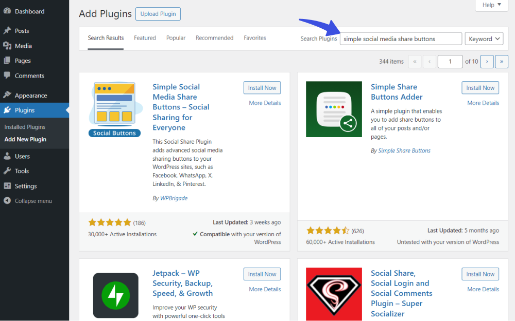Viewport: 515px width, 321px height.
Task: Click the Collapse menu arrow icon
Action: tap(7, 200)
